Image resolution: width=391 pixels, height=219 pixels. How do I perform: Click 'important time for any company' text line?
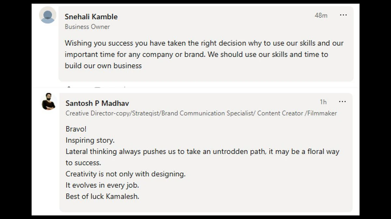pyautogui.click(x=196, y=55)
